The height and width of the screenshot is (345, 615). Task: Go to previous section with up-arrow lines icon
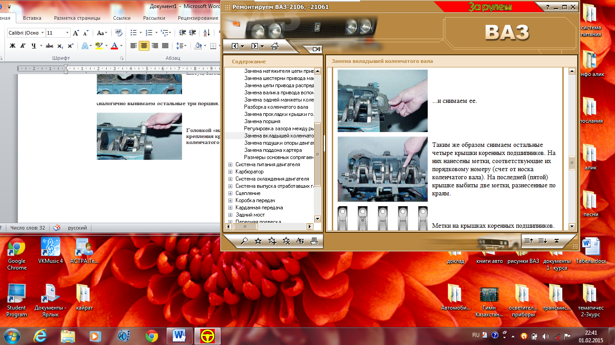pos(529,241)
